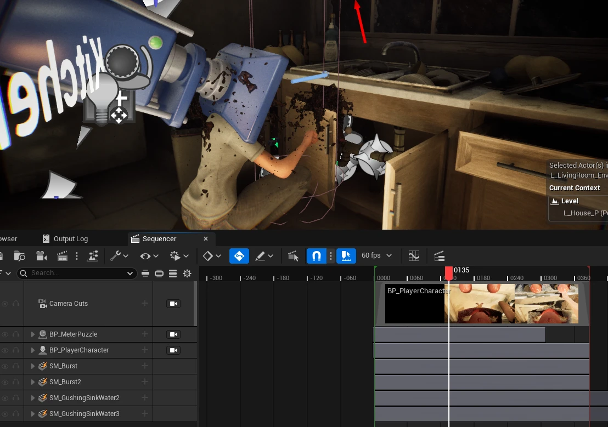Toggle eye visibility for Camera Cuts track
This screenshot has width=608, height=427.
(5, 304)
